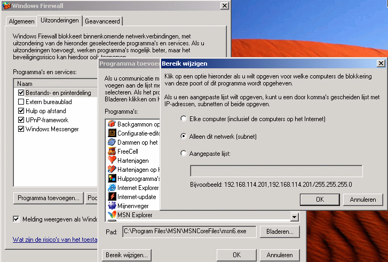388x262 pixels.
Task: Click the Hulpprogramma's icon
Action: [112, 178]
